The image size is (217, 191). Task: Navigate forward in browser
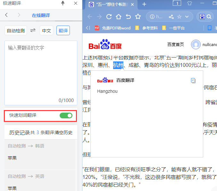pyautogui.click(x=99, y=17)
